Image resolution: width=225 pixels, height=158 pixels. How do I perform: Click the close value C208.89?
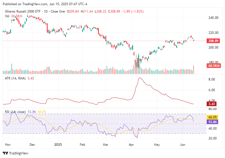tap(114, 11)
